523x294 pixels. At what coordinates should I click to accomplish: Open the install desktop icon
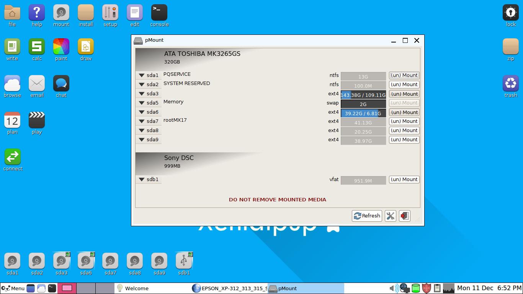(86, 16)
